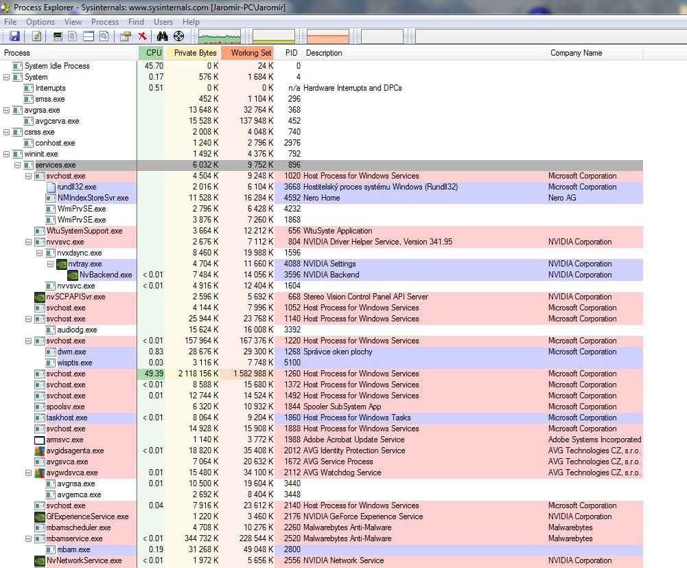Image resolution: width=687 pixels, height=568 pixels.
Task: Click the Process Explorer title bar icon
Action: (x=5, y=7)
